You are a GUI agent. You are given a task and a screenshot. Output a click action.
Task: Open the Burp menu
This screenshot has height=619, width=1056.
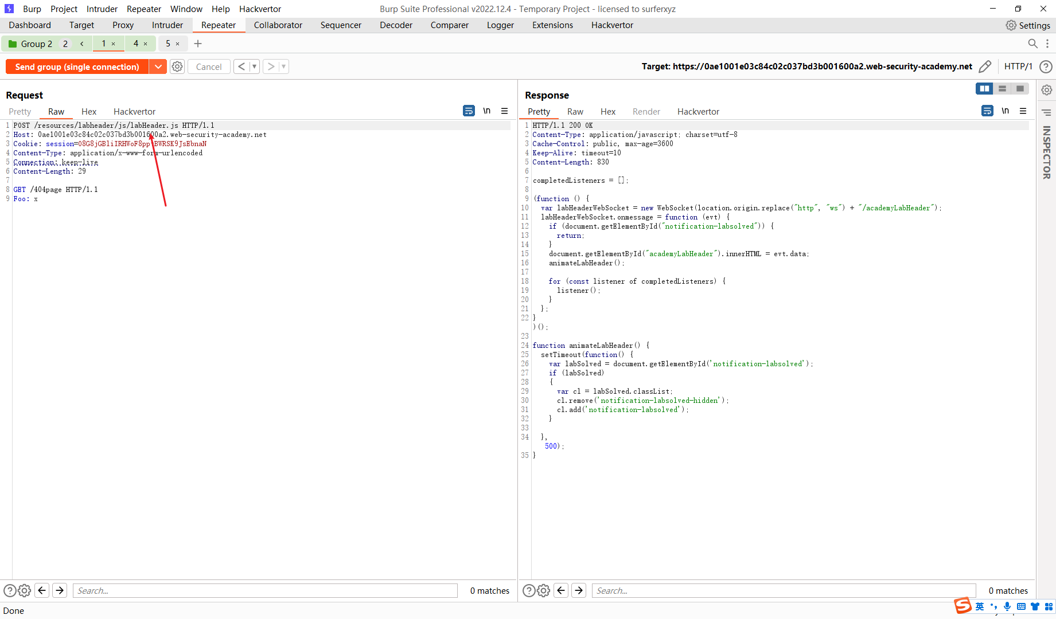(32, 9)
